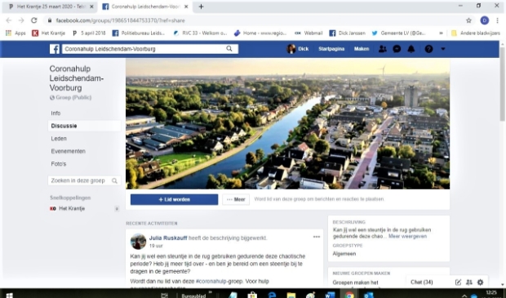Image resolution: width=506 pixels, height=298 pixels.
Task: Reload the page
Action: (x=34, y=20)
